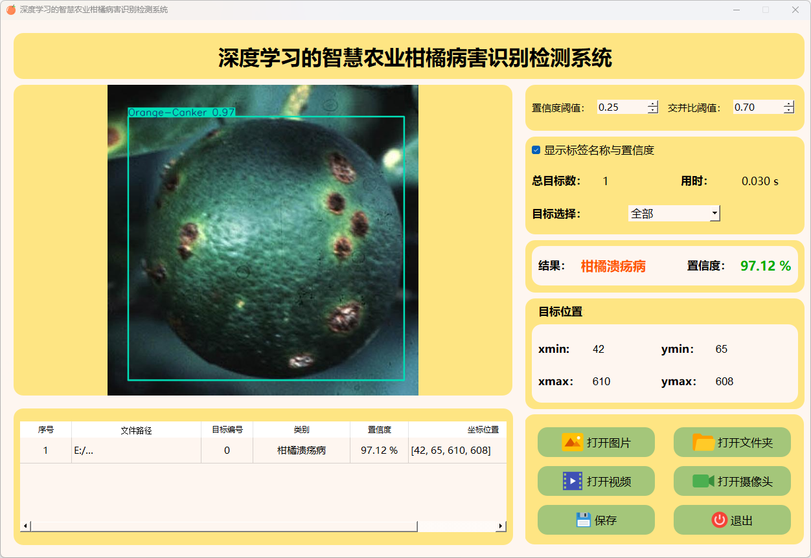811x558 pixels.
Task: Click the 类别 column header in table
Action: click(x=301, y=430)
